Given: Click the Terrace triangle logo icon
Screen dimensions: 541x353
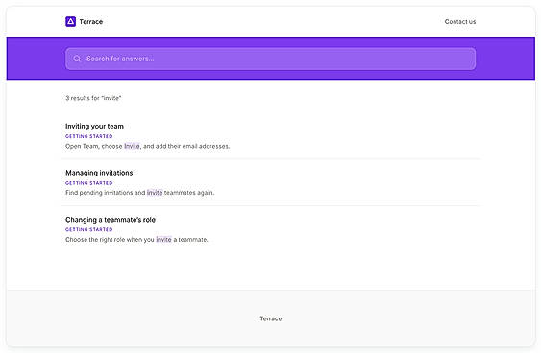Looking at the screenshot, I should [70, 21].
